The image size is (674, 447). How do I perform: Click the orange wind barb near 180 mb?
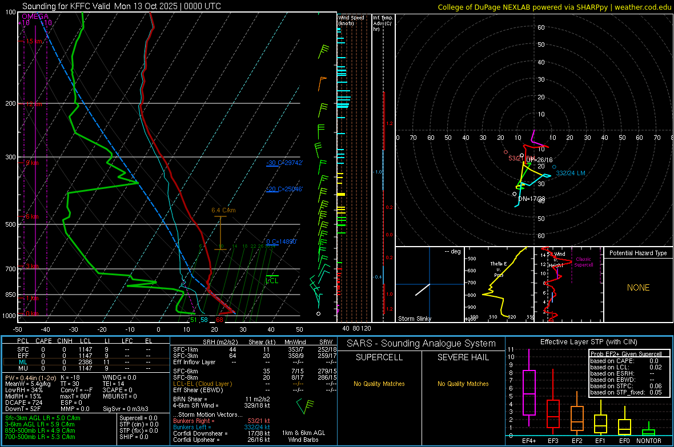(x=322, y=83)
